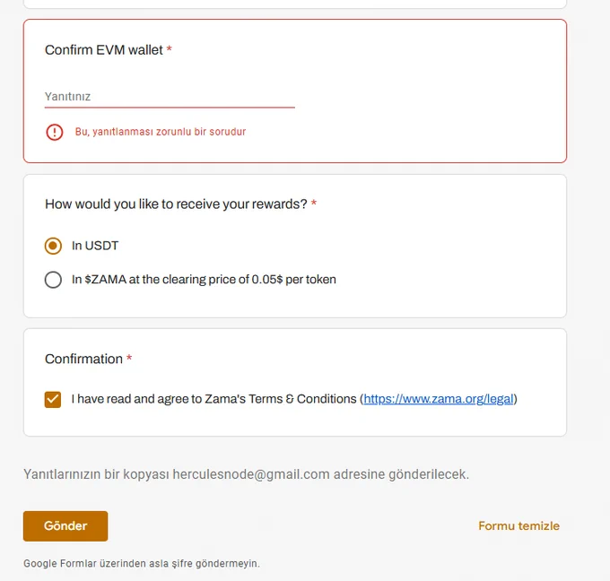Click the Confirmation section title
The image size is (610, 581).
point(83,359)
